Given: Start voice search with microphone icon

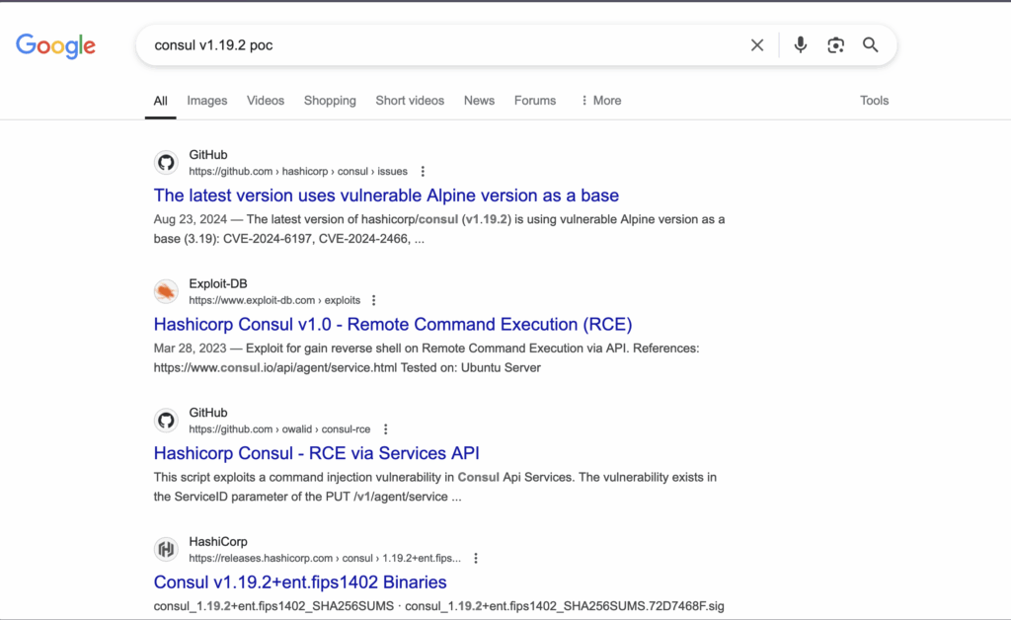Looking at the screenshot, I should 801,45.
